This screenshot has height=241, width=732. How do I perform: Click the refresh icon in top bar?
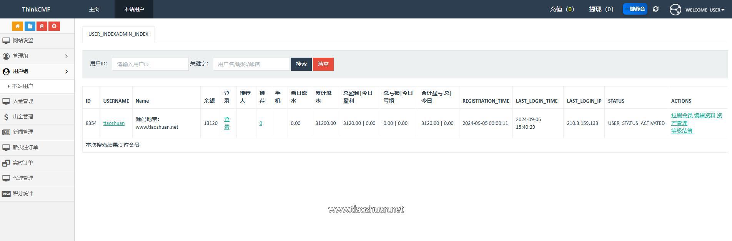(x=655, y=9)
